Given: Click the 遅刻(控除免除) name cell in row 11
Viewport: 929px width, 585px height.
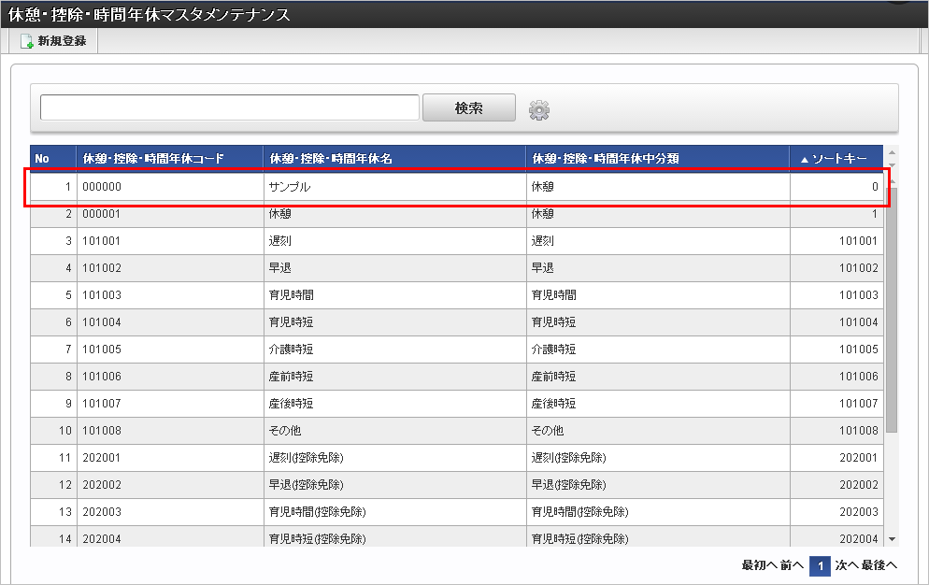Looking at the screenshot, I should point(394,458).
